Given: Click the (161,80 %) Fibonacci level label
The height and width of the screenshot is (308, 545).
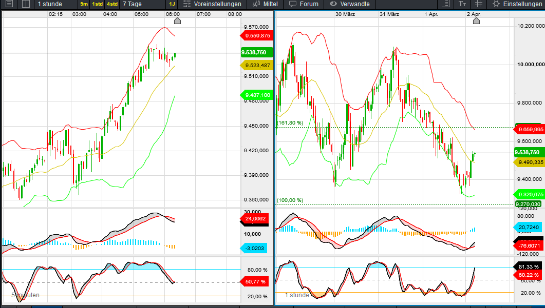Looking at the screenshot, I should coord(290,123).
